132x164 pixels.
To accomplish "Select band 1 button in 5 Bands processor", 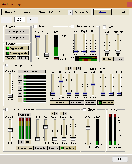I will tap(20, 100).
